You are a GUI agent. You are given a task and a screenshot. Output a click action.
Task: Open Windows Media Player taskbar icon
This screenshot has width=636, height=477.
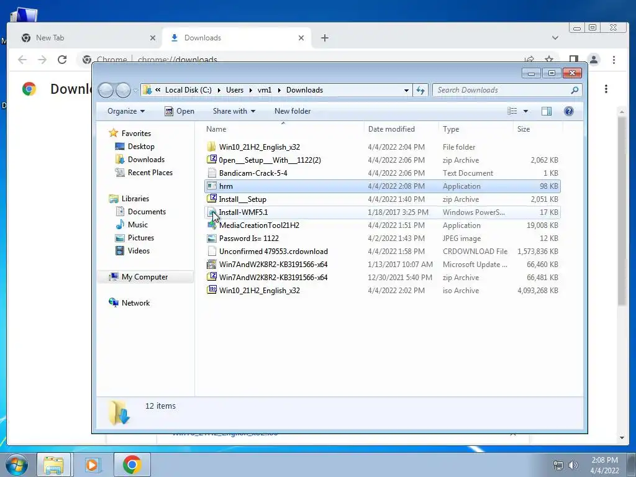point(92,465)
